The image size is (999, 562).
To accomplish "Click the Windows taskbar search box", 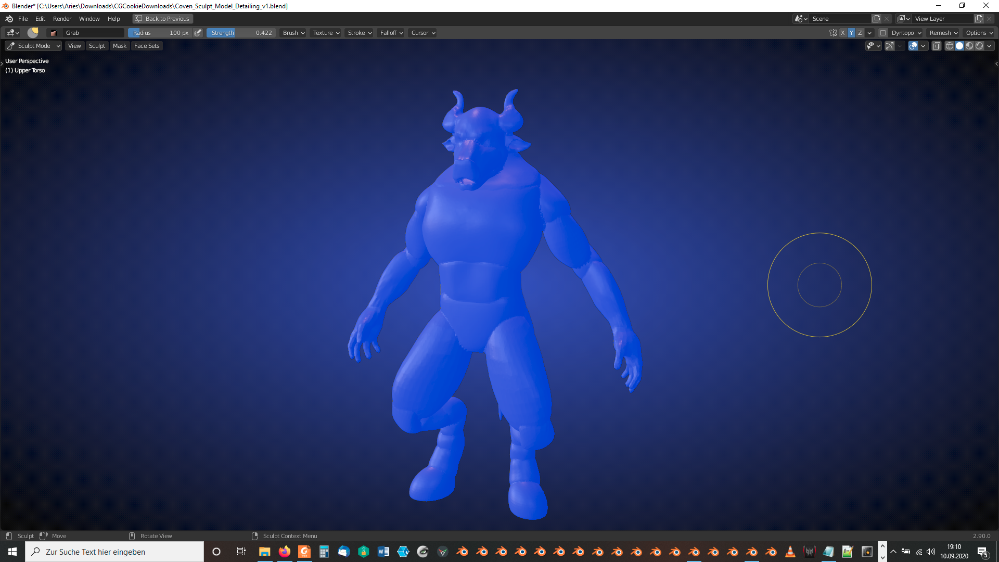I will point(114,552).
